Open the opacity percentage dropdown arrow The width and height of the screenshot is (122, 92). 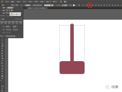(x=68, y=5)
